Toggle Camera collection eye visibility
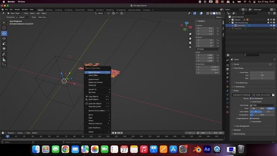Screen dimensions: 277x156 pos(271,20)
